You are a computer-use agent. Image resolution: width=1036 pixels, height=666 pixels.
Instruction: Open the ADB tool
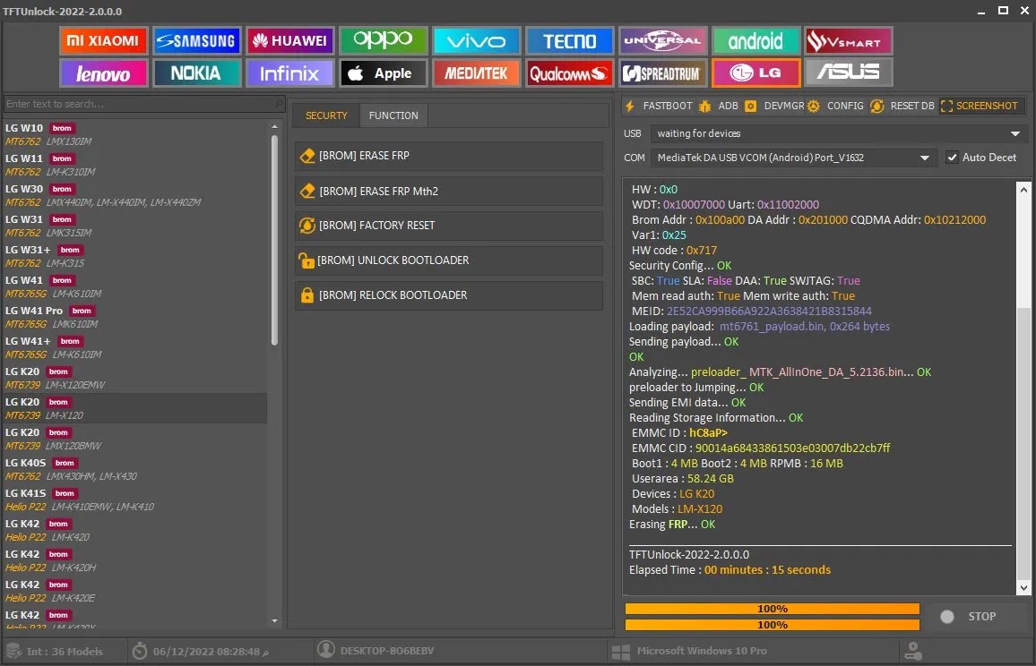pos(718,106)
